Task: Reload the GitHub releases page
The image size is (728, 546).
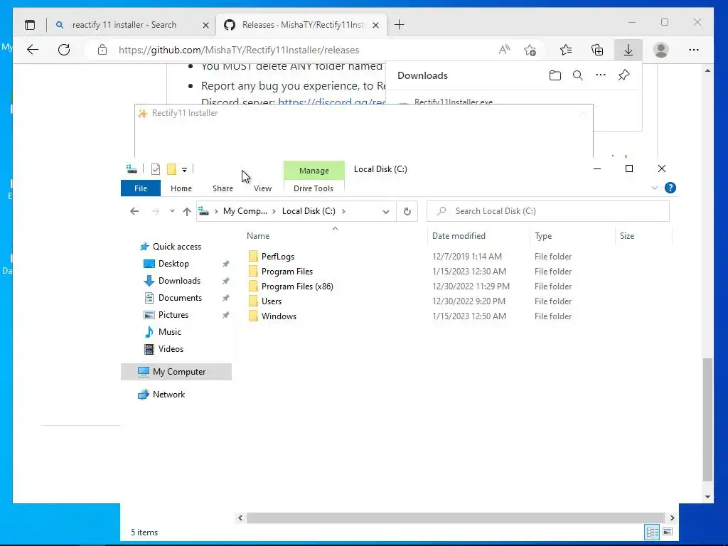Action: pyautogui.click(x=64, y=50)
